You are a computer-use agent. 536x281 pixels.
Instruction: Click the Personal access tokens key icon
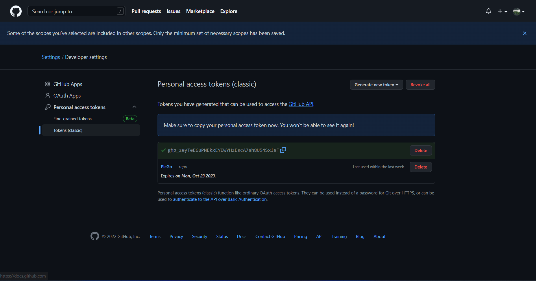(x=48, y=107)
